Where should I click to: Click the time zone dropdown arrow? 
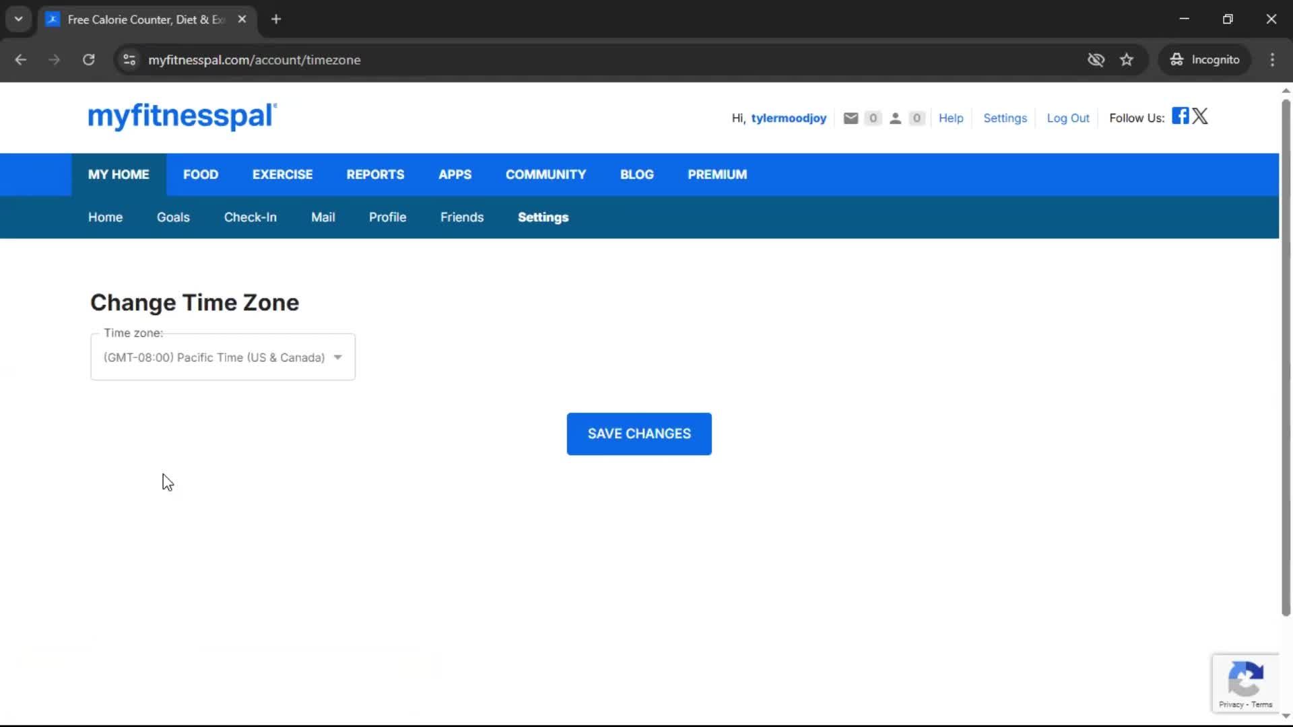338,357
